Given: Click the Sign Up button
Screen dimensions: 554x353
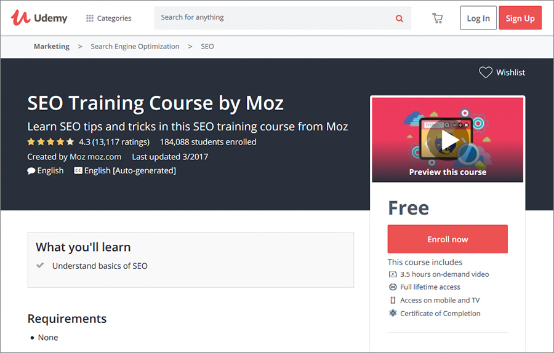Looking at the screenshot, I should pos(520,18).
